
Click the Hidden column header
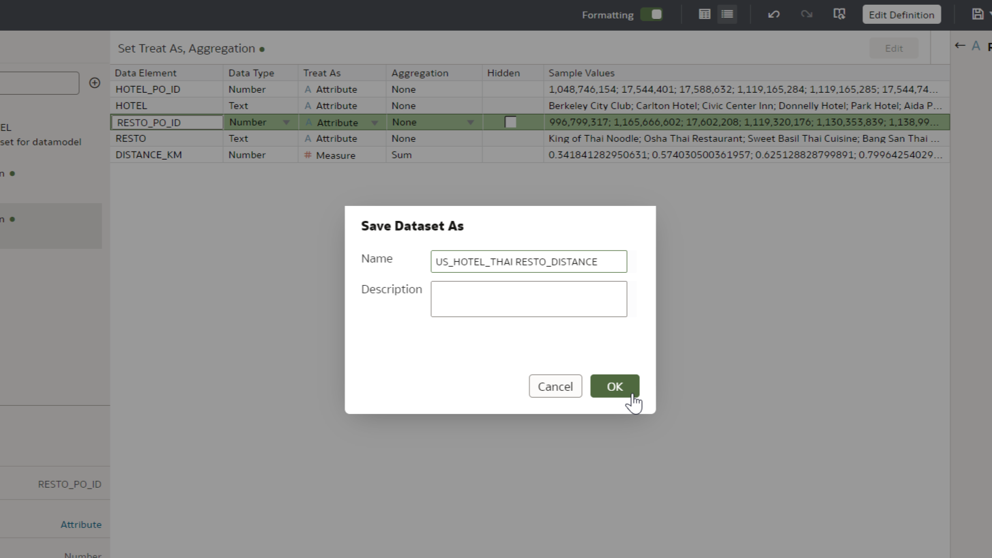click(504, 73)
